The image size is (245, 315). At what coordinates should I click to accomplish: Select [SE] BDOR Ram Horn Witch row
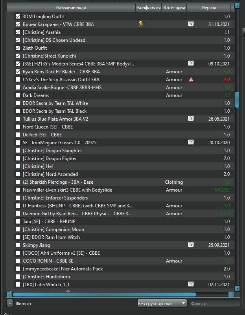124,237
